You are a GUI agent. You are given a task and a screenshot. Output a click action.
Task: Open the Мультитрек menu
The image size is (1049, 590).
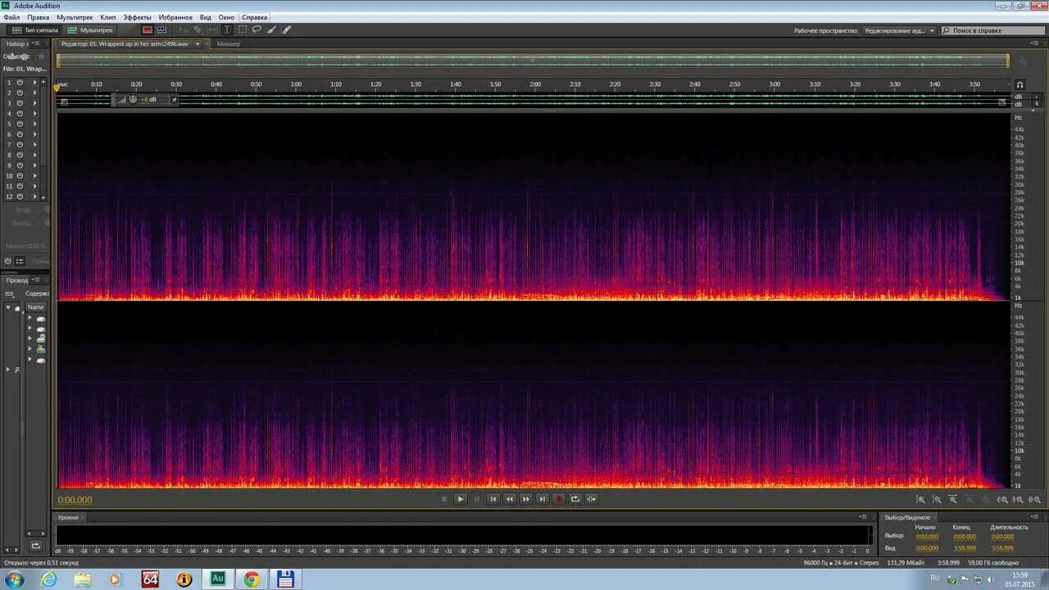coord(75,17)
